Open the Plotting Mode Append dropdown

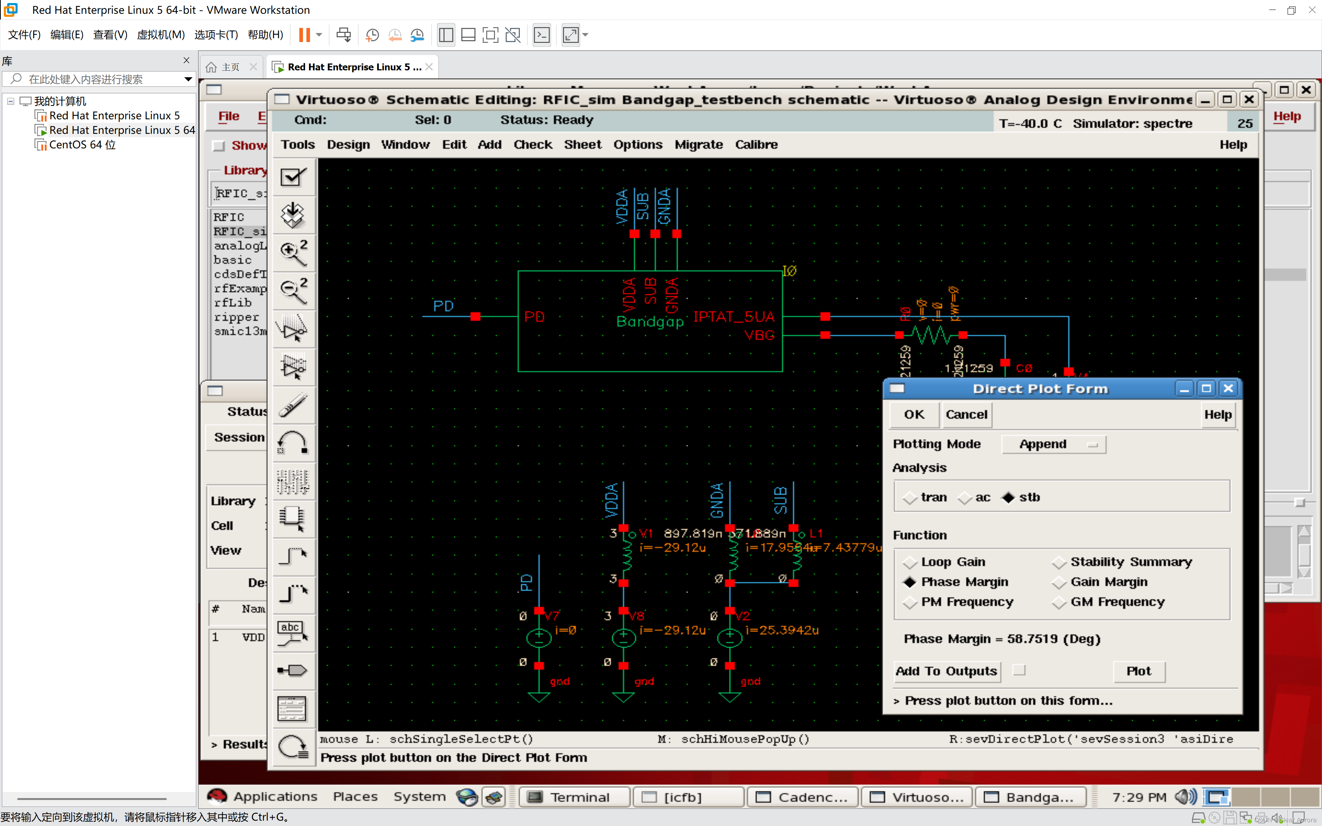tap(1053, 444)
